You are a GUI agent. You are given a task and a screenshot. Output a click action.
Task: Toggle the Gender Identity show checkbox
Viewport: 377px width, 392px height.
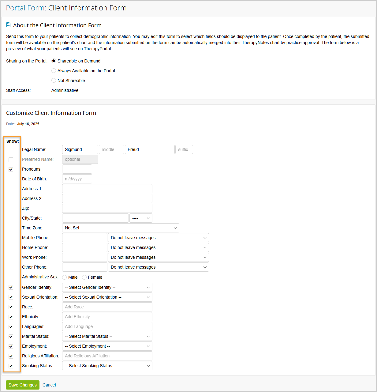tap(11, 287)
